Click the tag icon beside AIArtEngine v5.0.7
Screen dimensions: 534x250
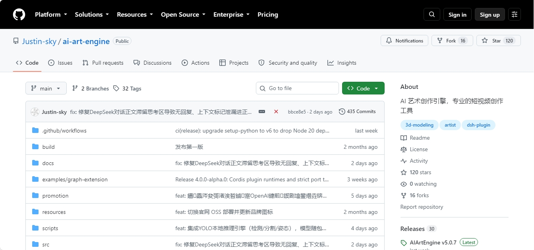click(x=404, y=242)
